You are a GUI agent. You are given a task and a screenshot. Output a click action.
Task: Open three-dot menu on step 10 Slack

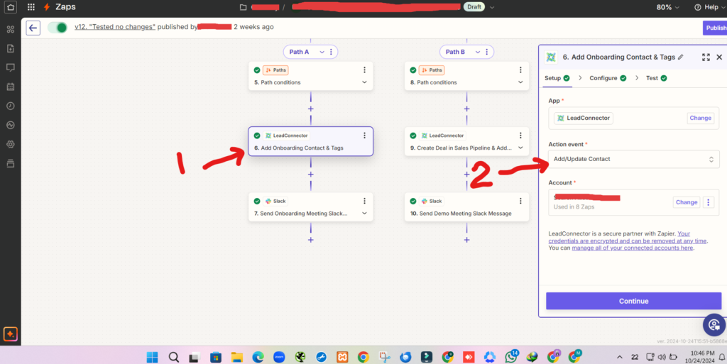520,201
